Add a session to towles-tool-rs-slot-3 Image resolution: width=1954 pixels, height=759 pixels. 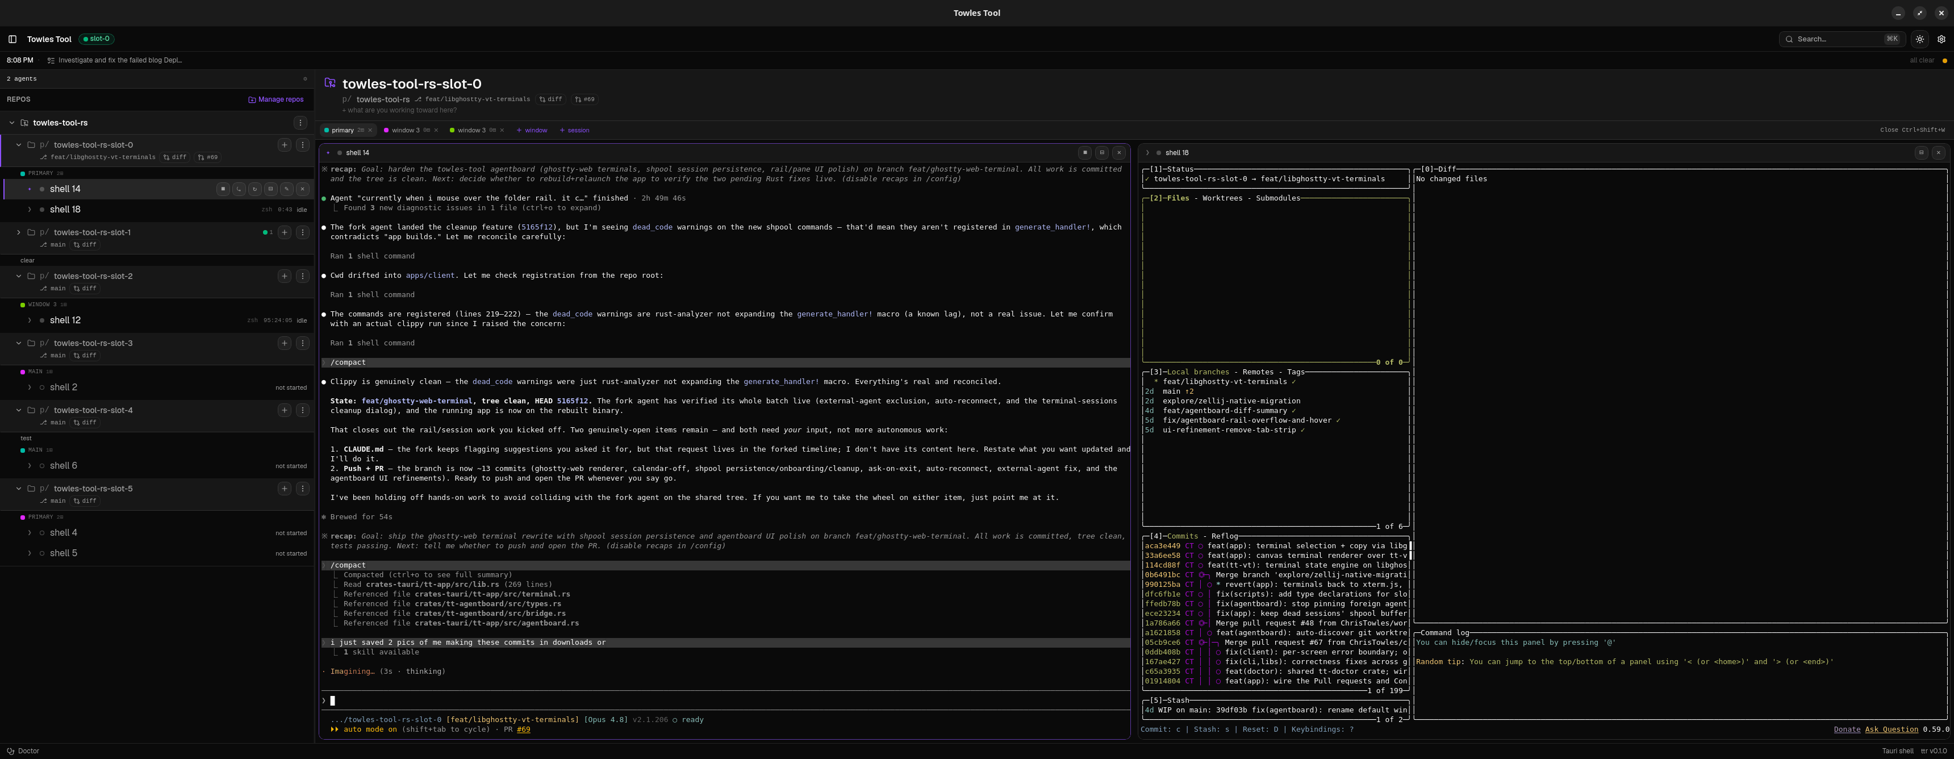285,343
